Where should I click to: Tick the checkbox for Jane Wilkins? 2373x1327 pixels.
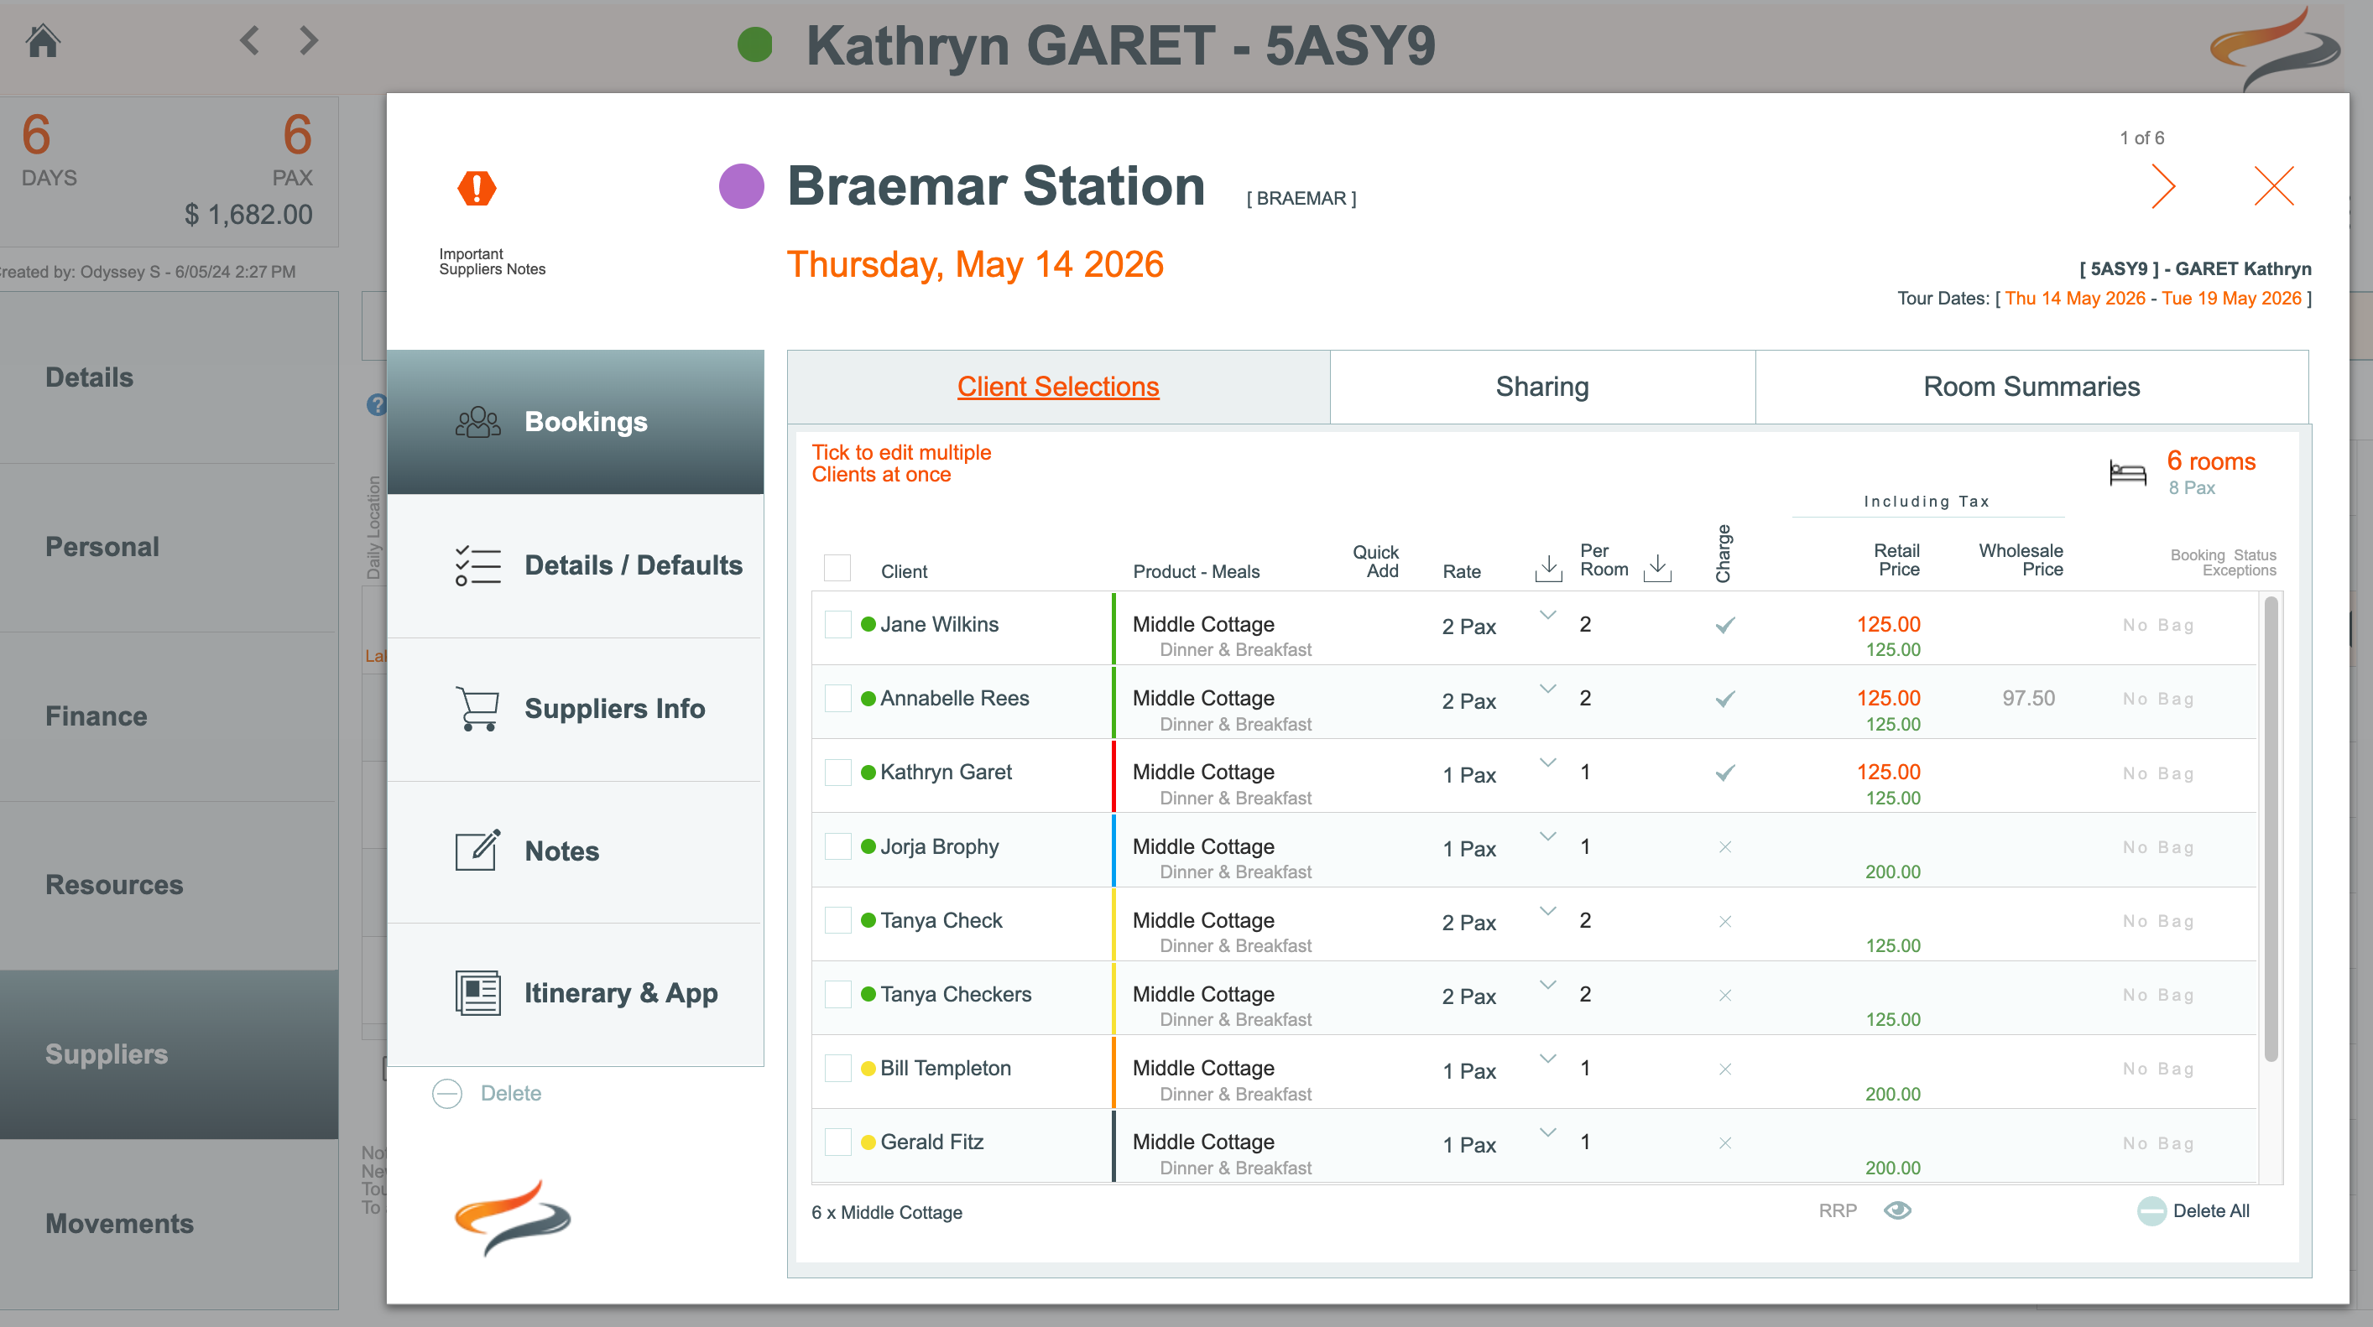pos(837,624)
